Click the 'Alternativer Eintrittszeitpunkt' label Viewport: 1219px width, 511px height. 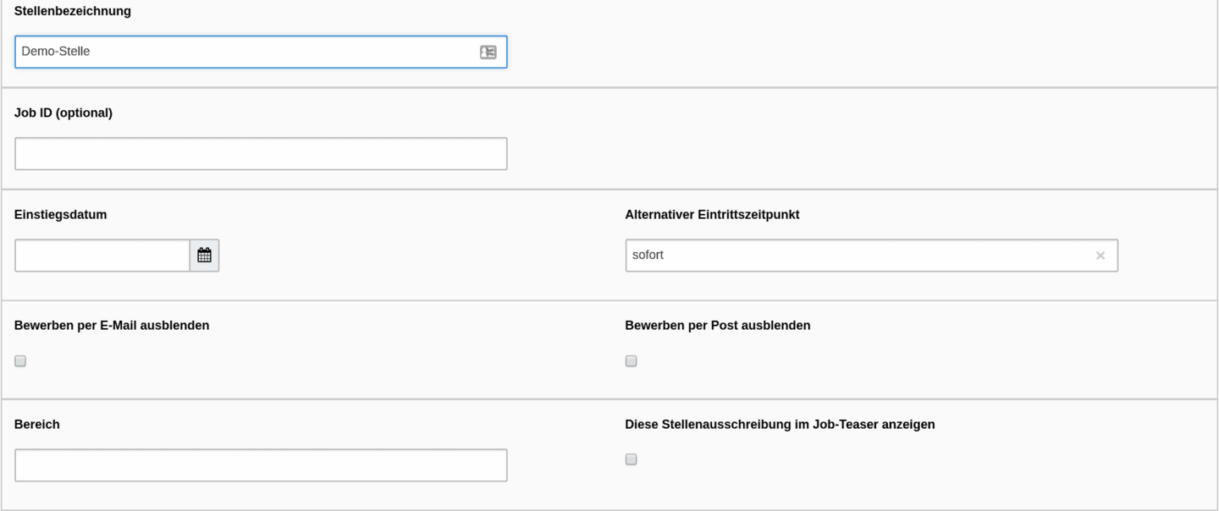coord(712,215)
